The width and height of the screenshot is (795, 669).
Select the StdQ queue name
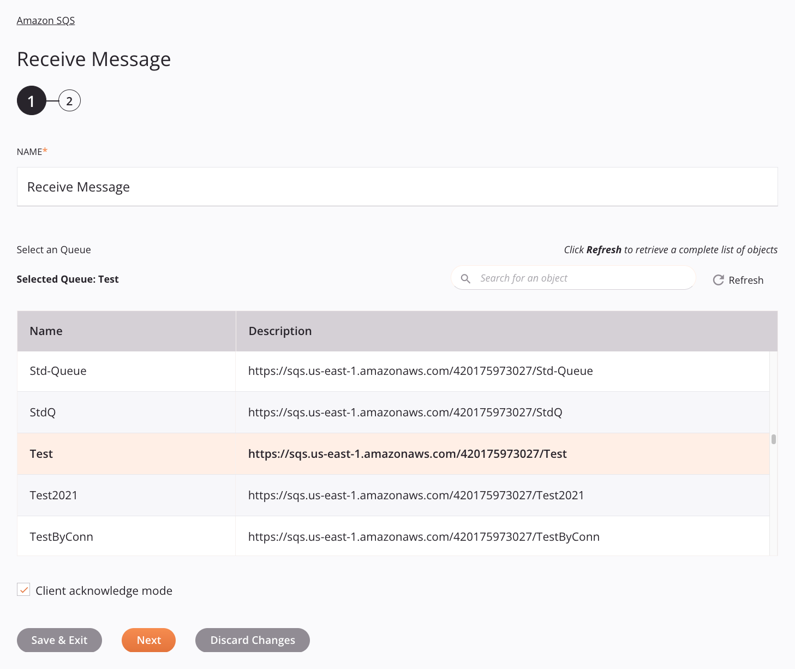(43, 413)
